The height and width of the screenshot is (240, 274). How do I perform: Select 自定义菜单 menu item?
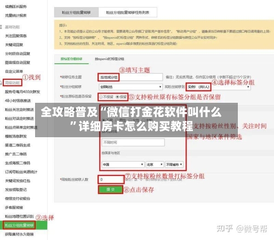pos(14,71)
